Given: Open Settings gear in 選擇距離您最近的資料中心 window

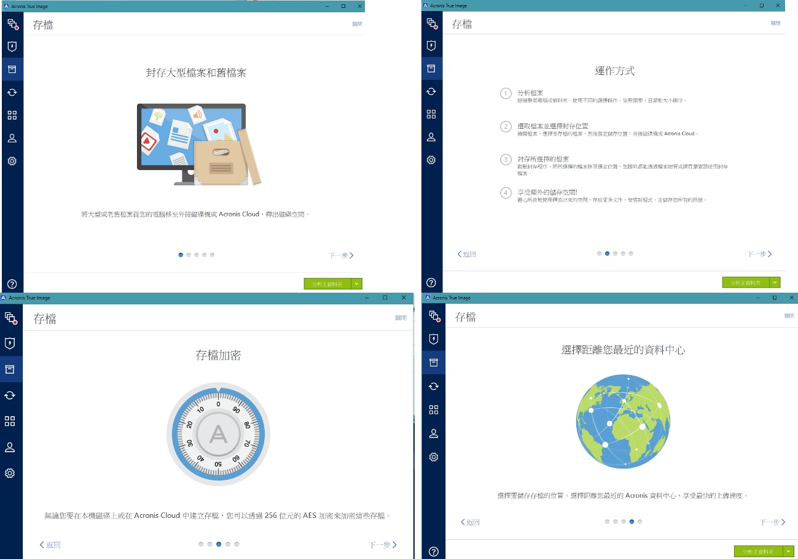Looking at the screenshot, I should [x=434, y=457].
